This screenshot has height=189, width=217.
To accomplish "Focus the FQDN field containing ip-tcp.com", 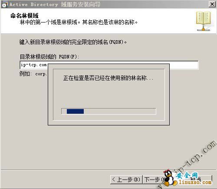I will coord(109,65).
